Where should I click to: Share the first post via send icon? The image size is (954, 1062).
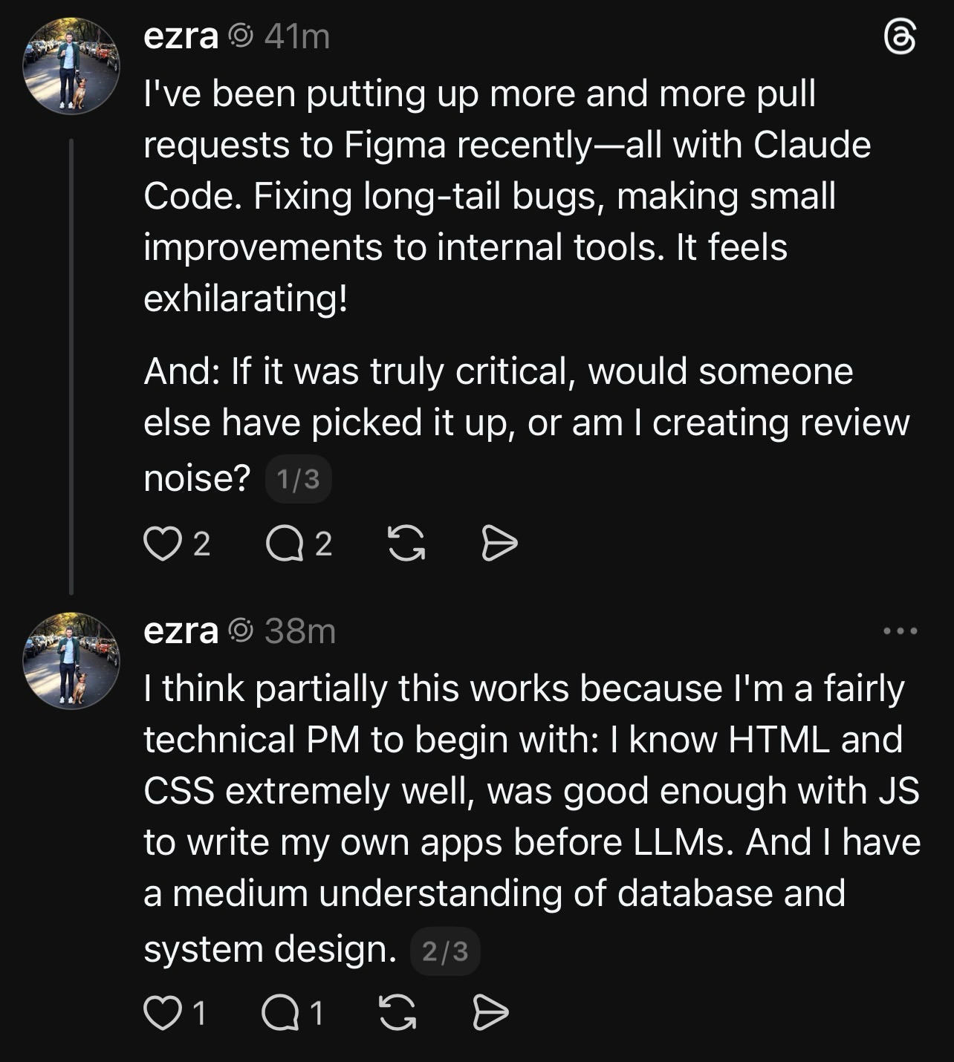coord(499,544)
